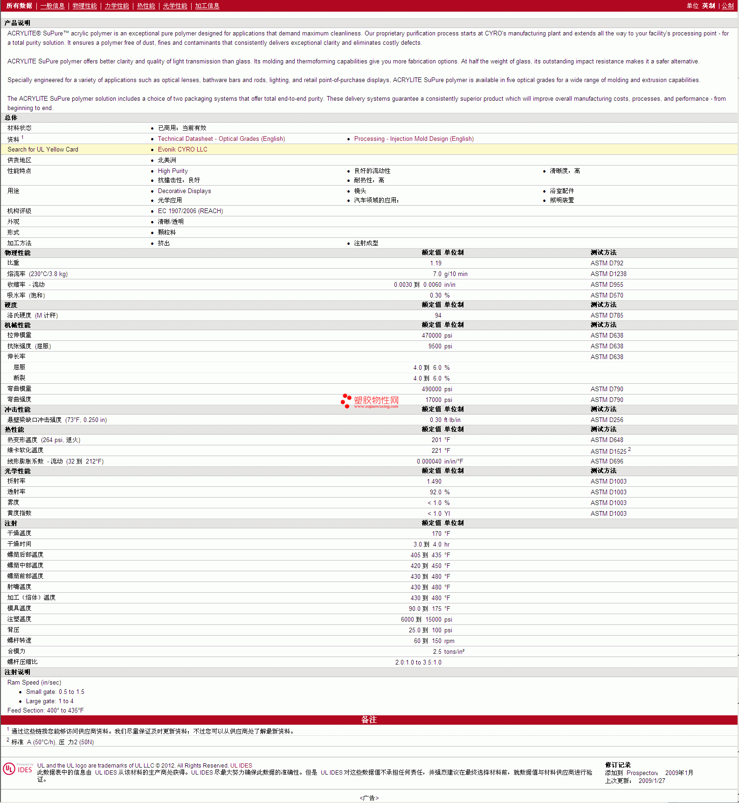Open Processing - Injection Mold Design link
739x803 pixels.
pyautogui.click(x=414, y=138)
